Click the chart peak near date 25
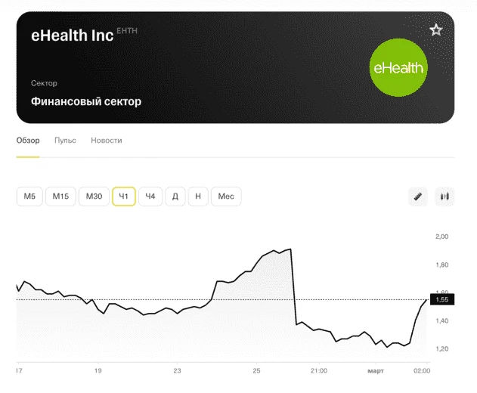 pos(290,249)
